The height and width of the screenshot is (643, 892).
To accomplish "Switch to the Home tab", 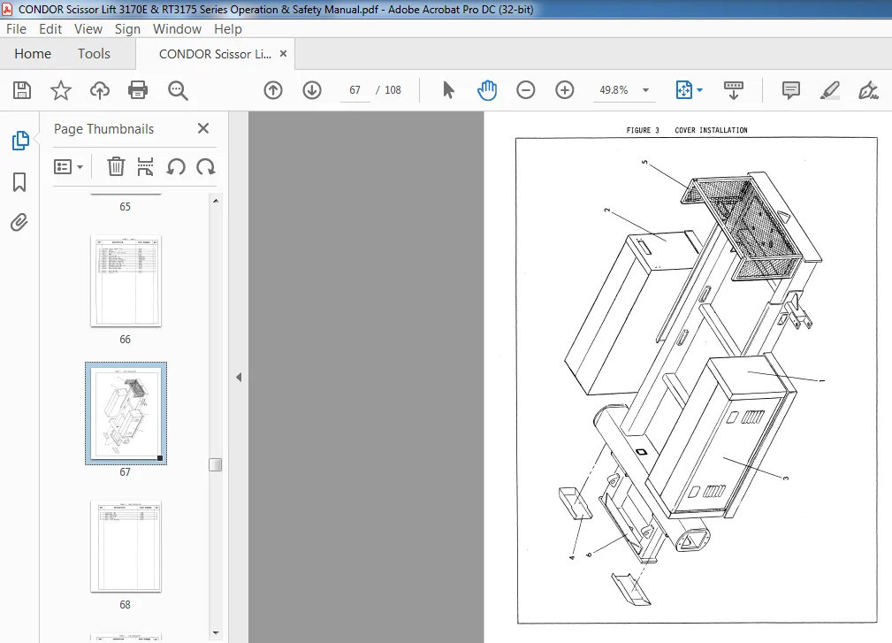I will point(33,54).
